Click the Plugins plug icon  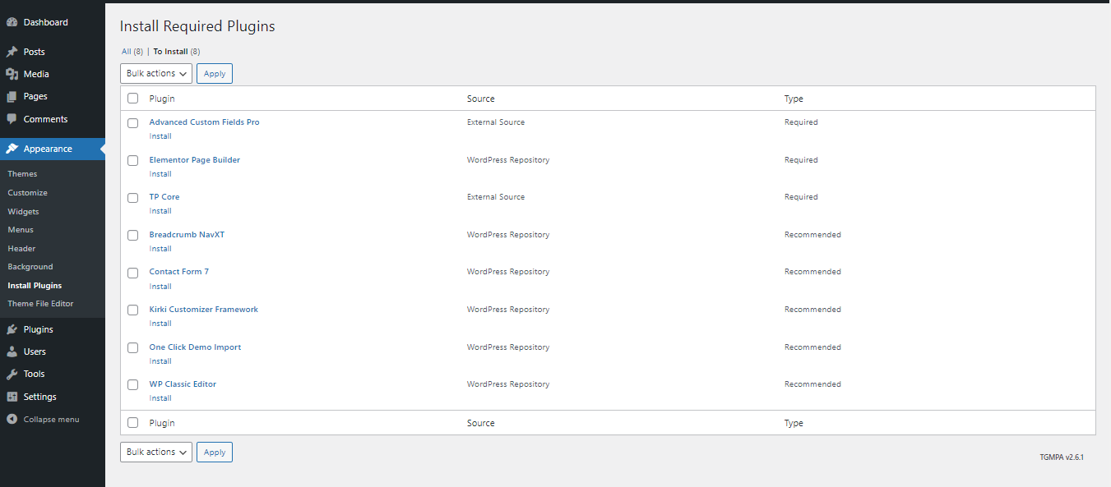(12, 329)
